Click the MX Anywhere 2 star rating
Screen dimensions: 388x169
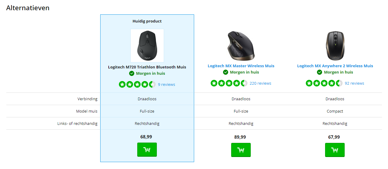(324, 83)
